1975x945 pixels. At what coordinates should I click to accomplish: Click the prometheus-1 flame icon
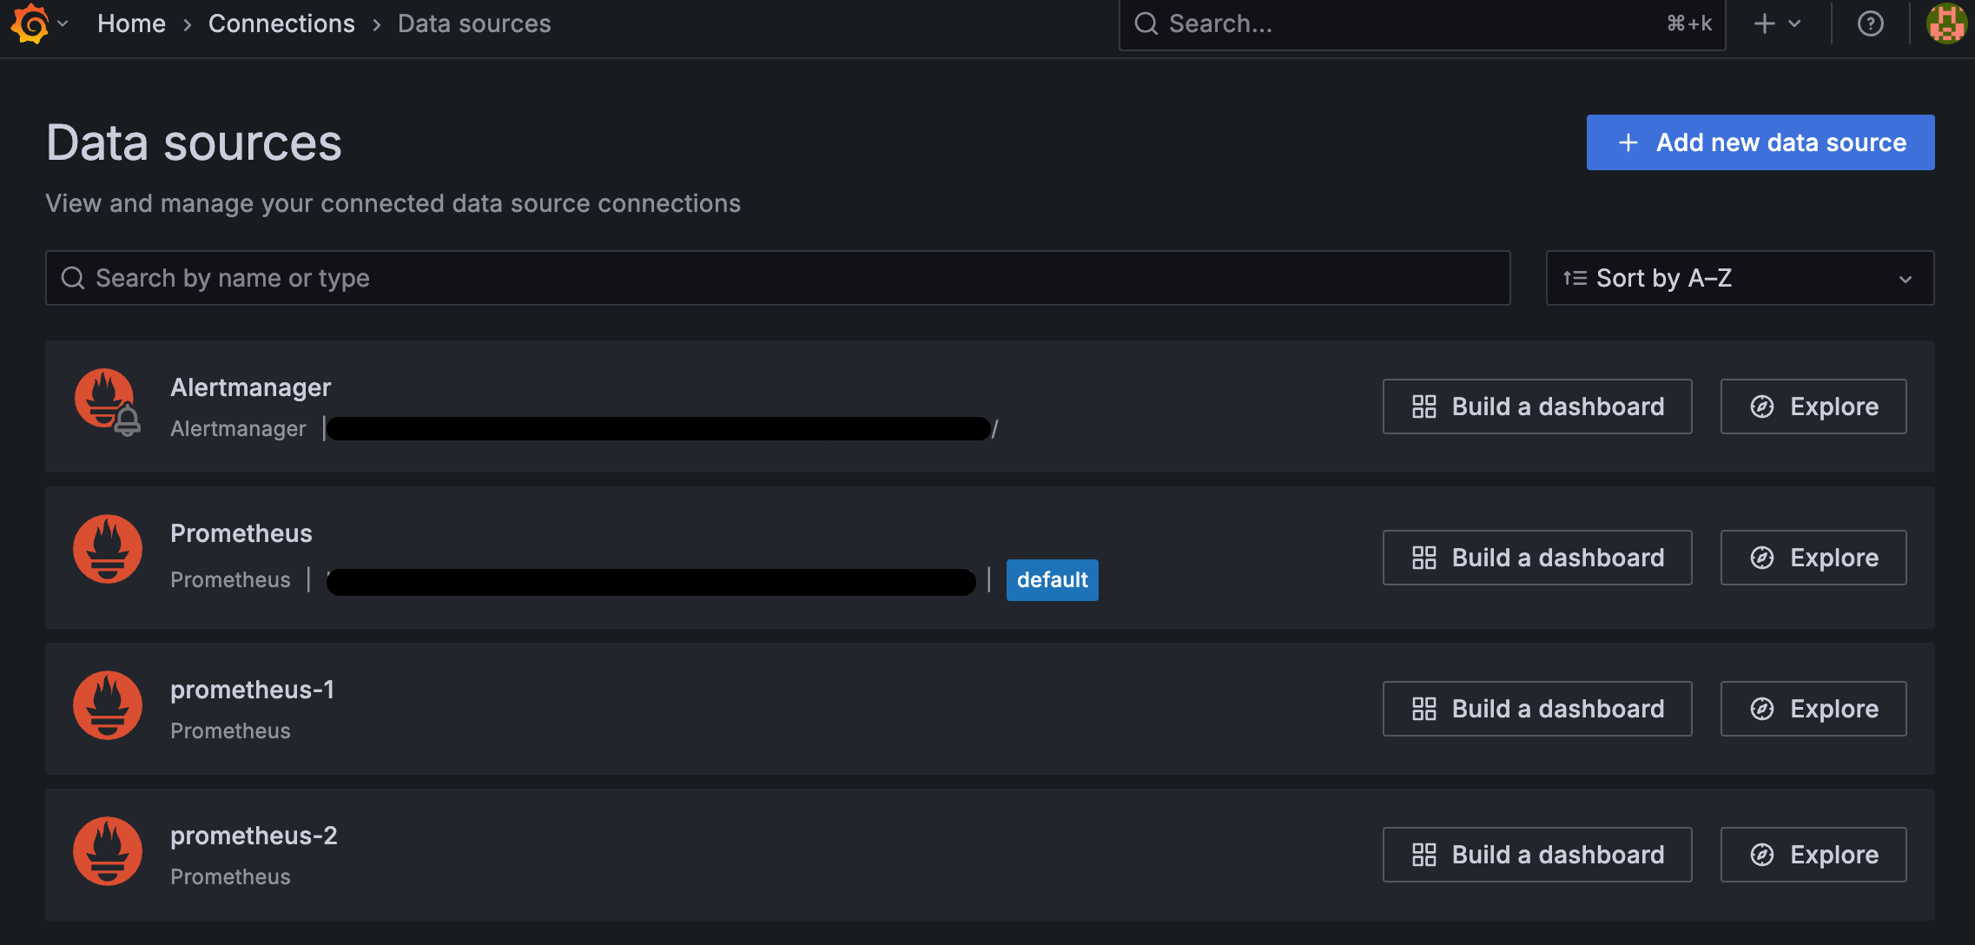107,705
